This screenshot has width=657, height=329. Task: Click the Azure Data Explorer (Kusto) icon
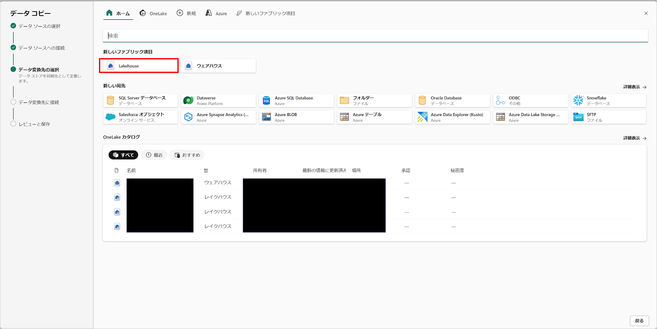(423, 117)
